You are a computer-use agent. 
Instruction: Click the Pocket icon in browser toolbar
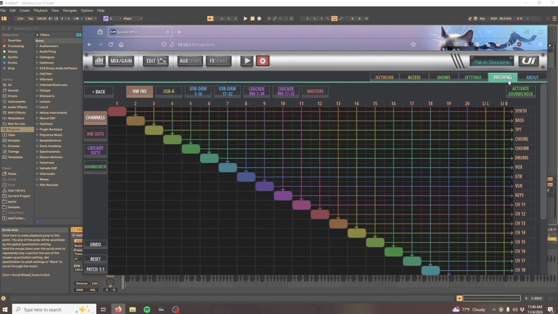[x=456, y=44]
